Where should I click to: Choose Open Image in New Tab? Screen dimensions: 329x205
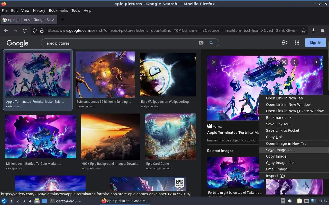coord(294,143)
